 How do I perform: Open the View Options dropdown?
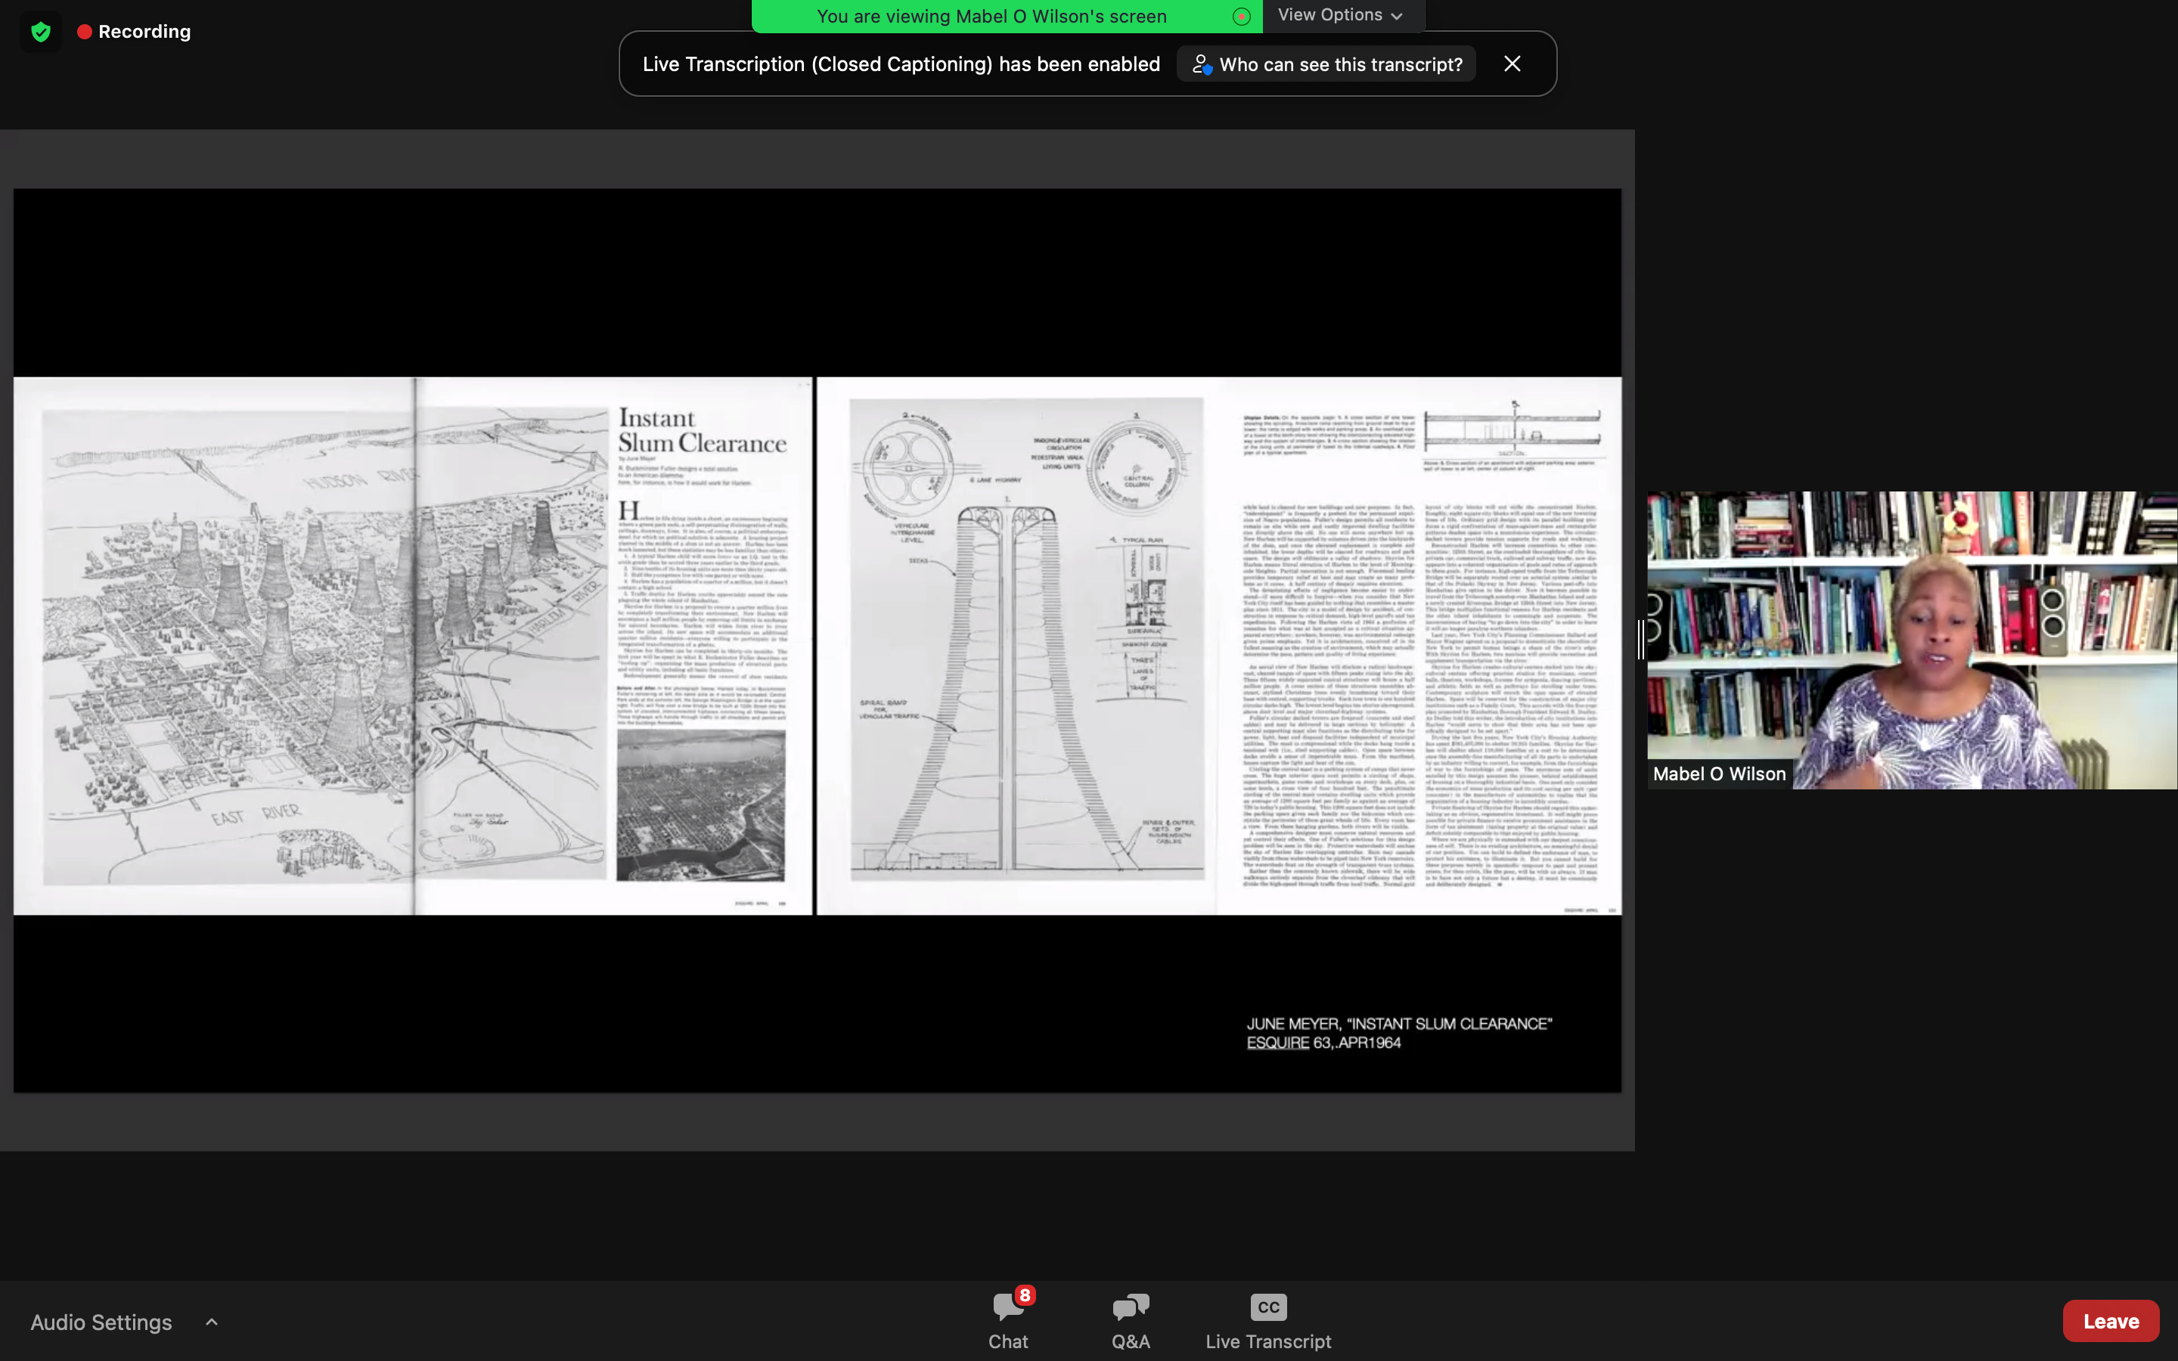pyautogui.click(x=1341, y=15)
